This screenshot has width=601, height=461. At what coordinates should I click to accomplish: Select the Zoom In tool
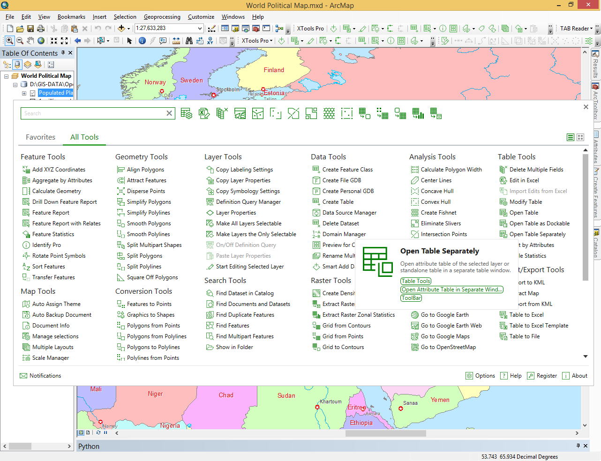(9, 41)
